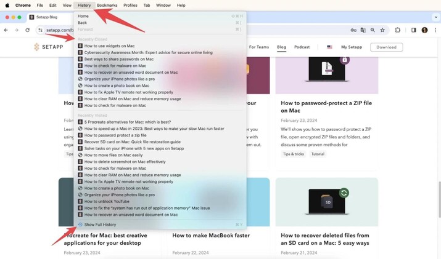Open the password key icon in address bar

tap(353, 30)
